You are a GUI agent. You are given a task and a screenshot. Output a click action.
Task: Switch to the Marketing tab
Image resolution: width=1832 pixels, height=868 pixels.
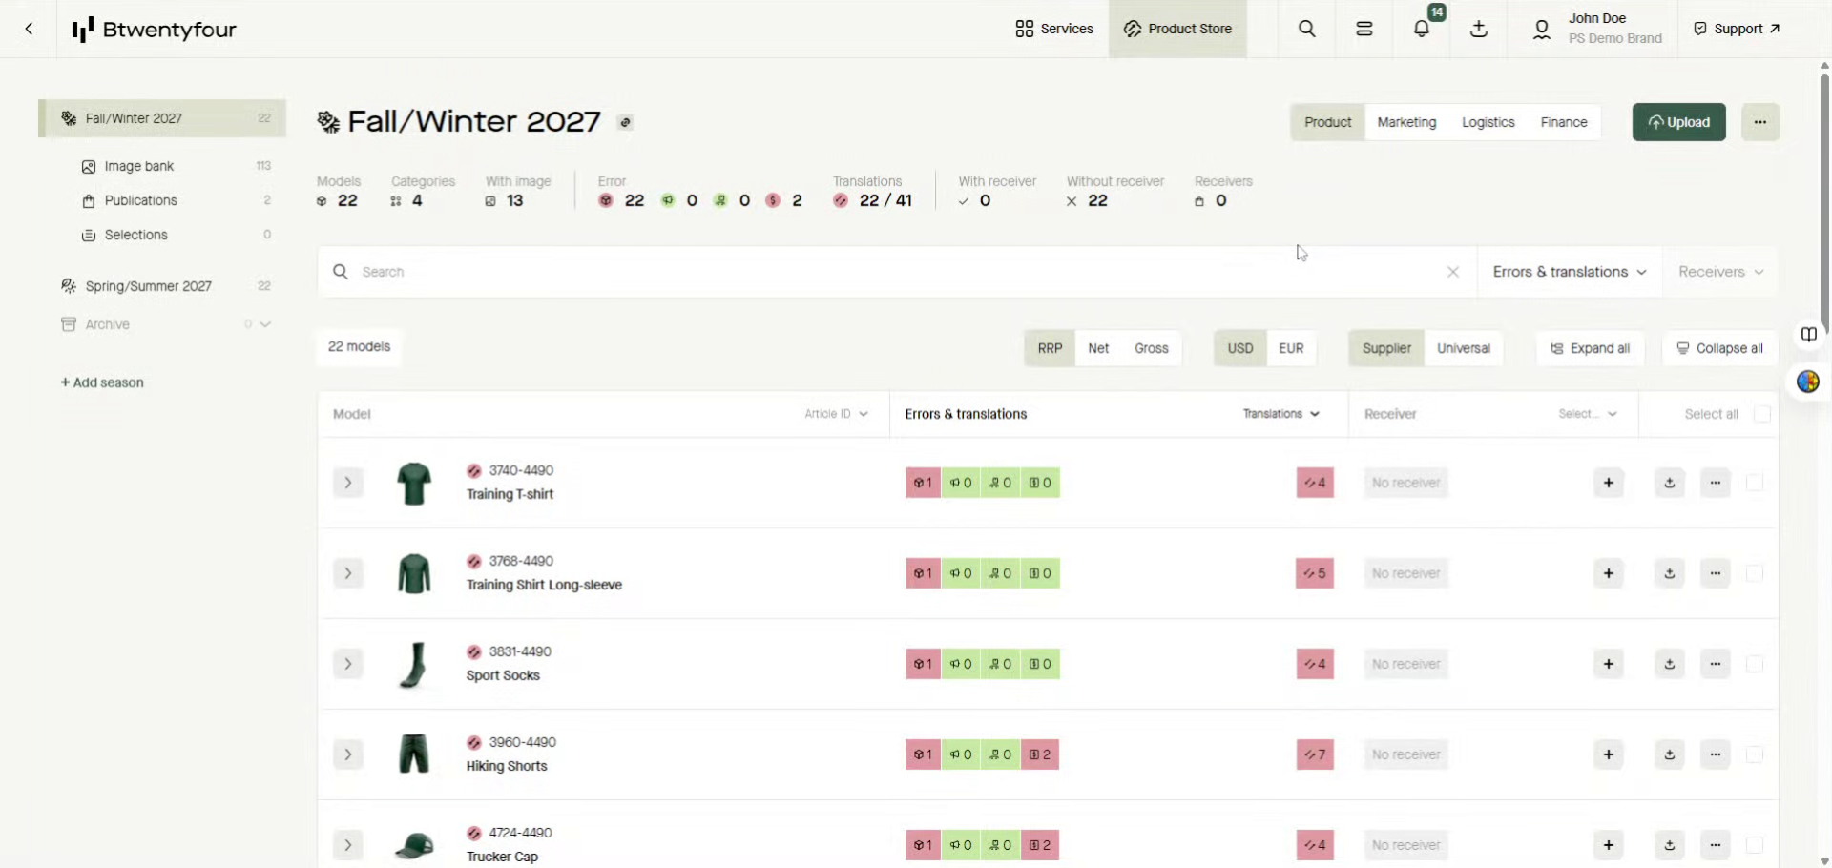click(1406, 122)
